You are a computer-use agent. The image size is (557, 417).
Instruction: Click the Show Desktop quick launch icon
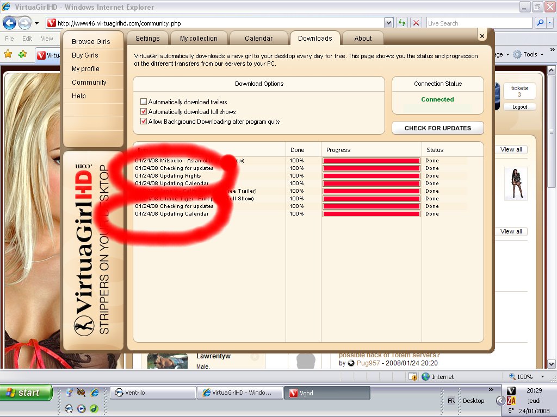tap(69, 392)
